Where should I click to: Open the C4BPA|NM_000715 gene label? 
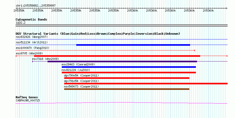pyautogui.click(x=28, y=101)
